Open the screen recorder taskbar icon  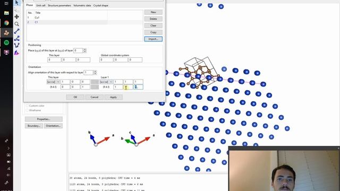pyautogui.click(x=6, y=53)
